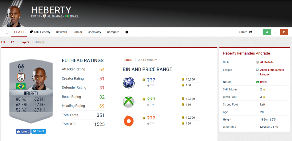
Task: Select the Origin PC platform icon
Action: (128, 121)
